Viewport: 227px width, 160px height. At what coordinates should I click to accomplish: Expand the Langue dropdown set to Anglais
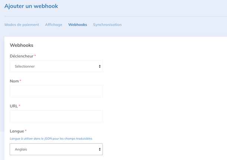pos(56,149)
